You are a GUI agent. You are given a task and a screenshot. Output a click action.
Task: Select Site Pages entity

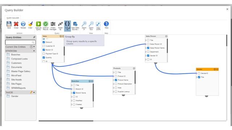click(x=16, y=84)
